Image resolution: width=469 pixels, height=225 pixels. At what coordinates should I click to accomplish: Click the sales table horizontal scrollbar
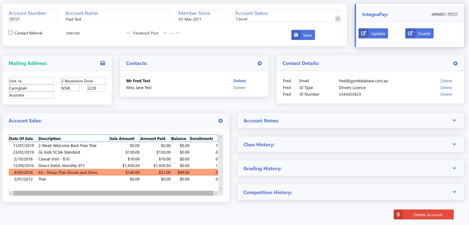[114, 193]
